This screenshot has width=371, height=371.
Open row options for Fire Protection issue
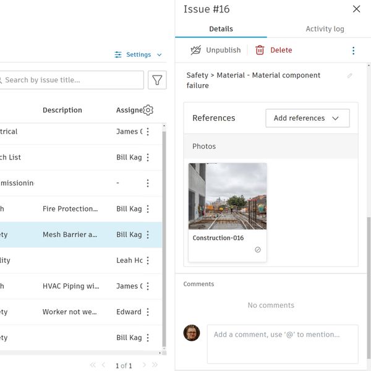[148, 209]
